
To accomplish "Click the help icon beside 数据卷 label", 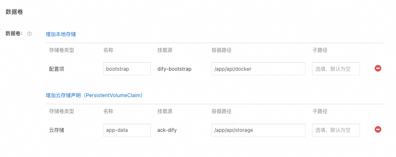I will pyautogui.click(x=29, y=34).
